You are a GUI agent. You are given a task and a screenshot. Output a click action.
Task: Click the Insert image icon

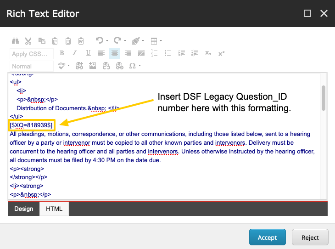[93, 66]
